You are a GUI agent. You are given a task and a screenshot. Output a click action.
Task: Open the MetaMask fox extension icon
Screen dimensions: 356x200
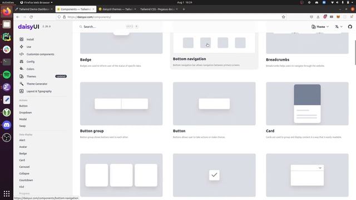click(x=338, y=17)
